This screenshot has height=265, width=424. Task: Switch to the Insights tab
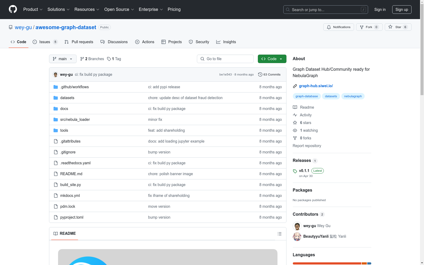(226, 42)
